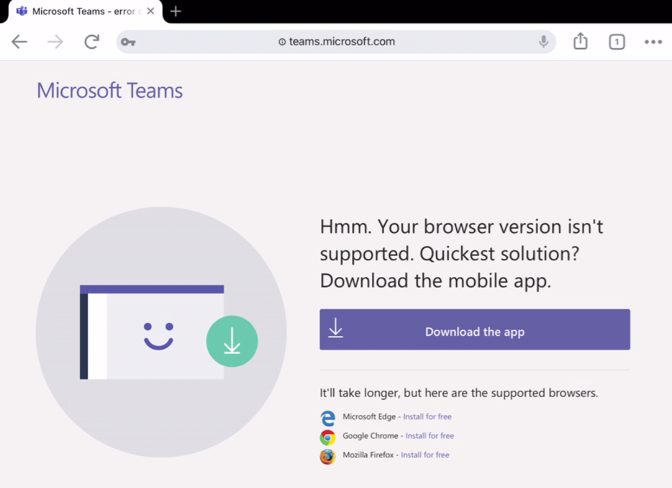Reload the current page
Image resolution: width=672 pixels, height=488 pixels.
coord(92,42)
